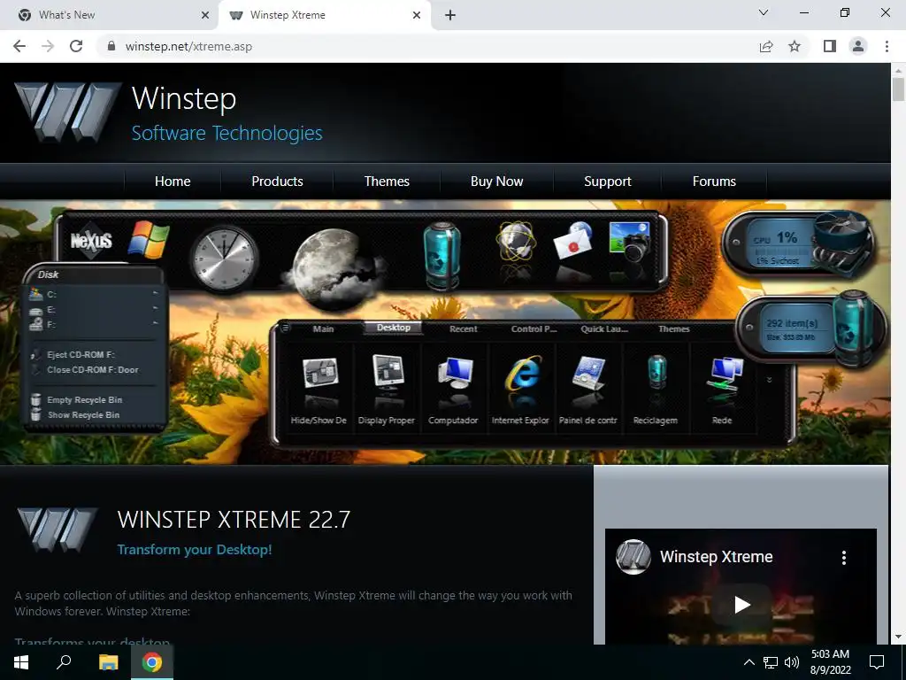
Task: Click the envelope mail icon in dock
Action: pyautogui.click(x=573, y=241)
